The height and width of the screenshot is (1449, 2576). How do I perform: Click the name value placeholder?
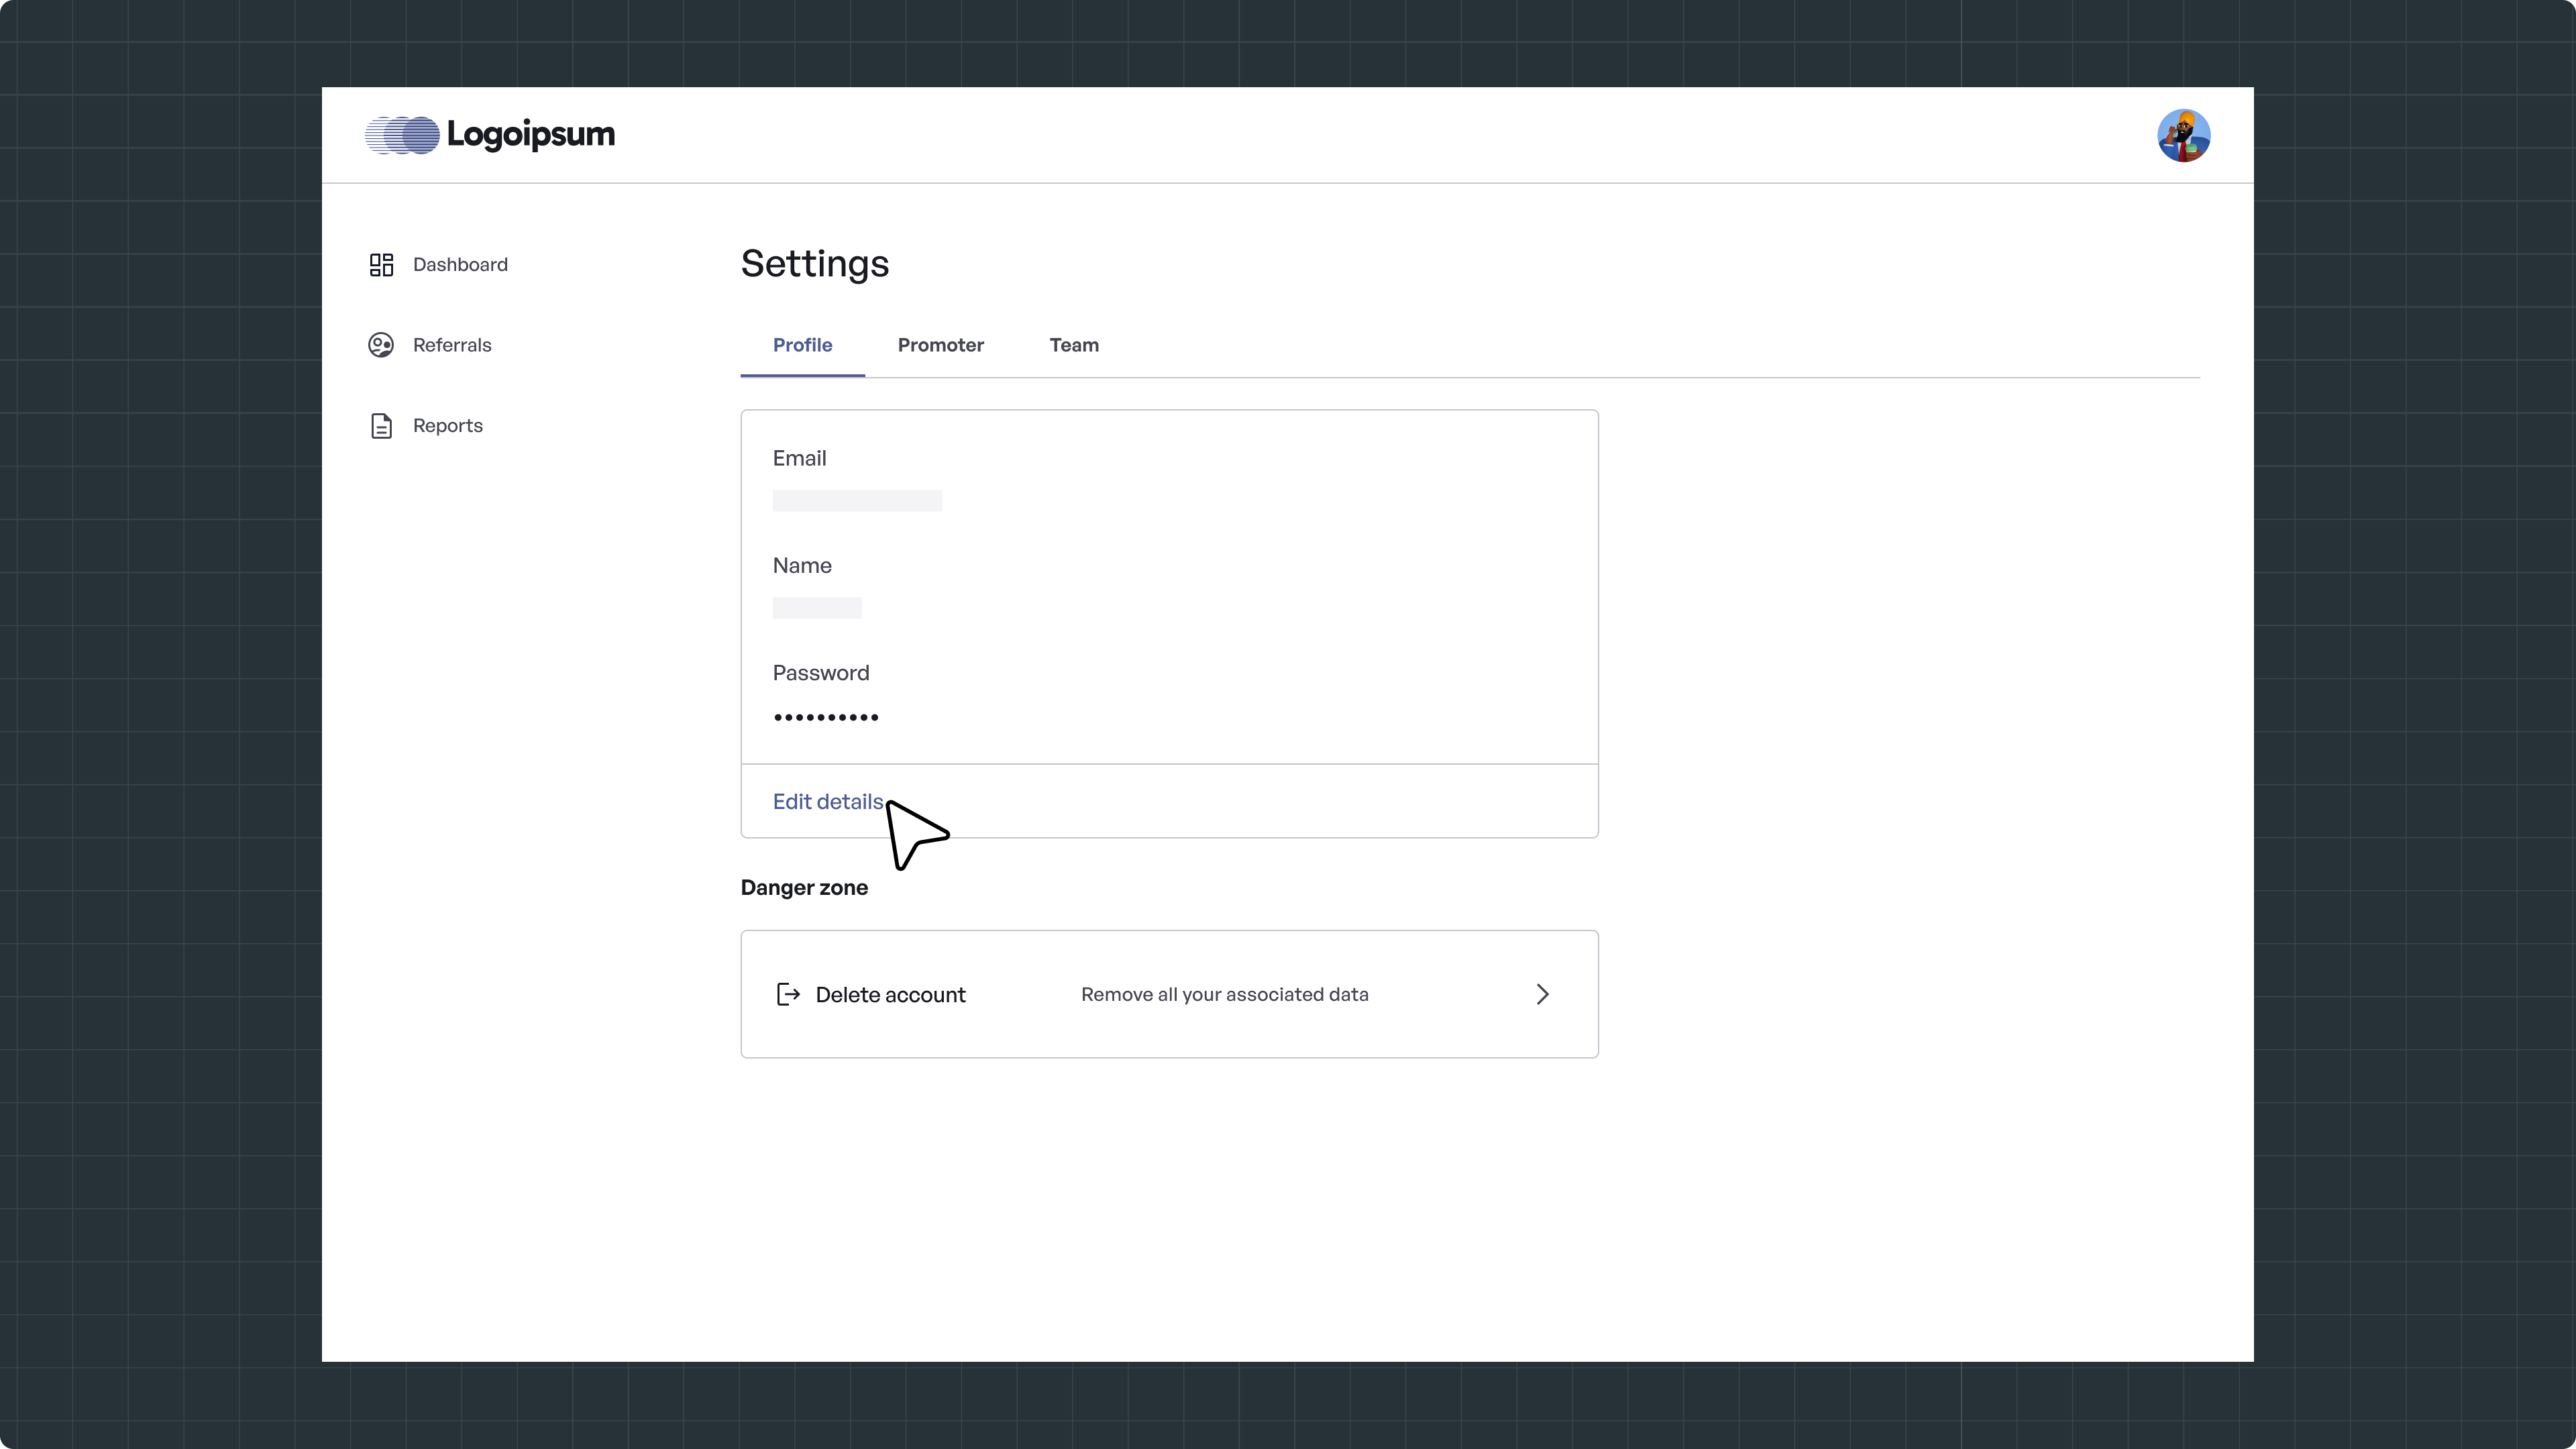[x=817, y=608]
